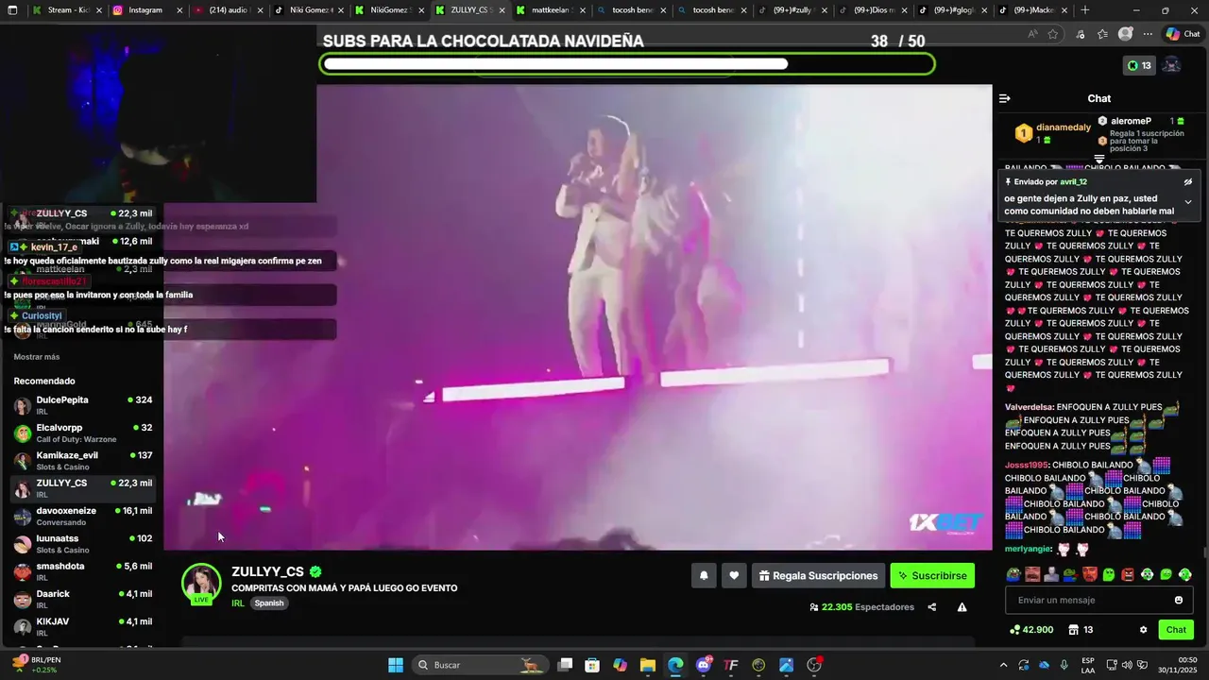Open Edge favorites list icon

coord(1102,34)
